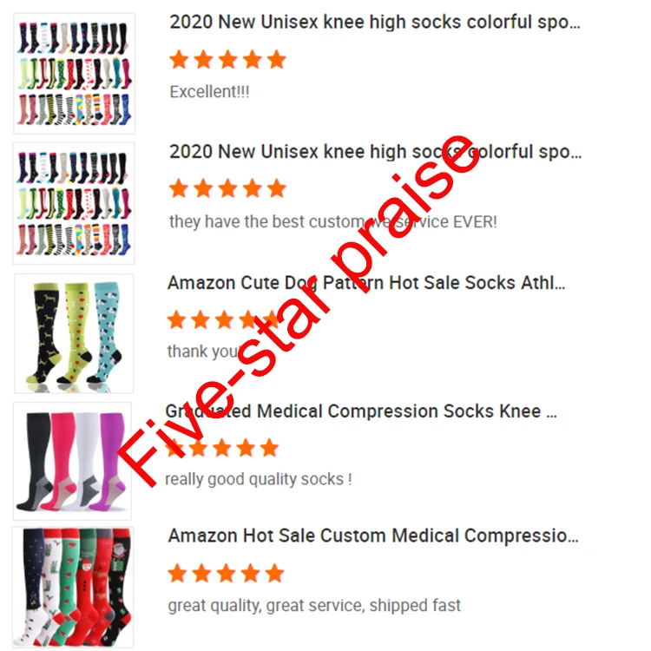651x651 pixels.
Task: Open the first colorful knee high socks thumbnail
Action: tap(75, 74)
